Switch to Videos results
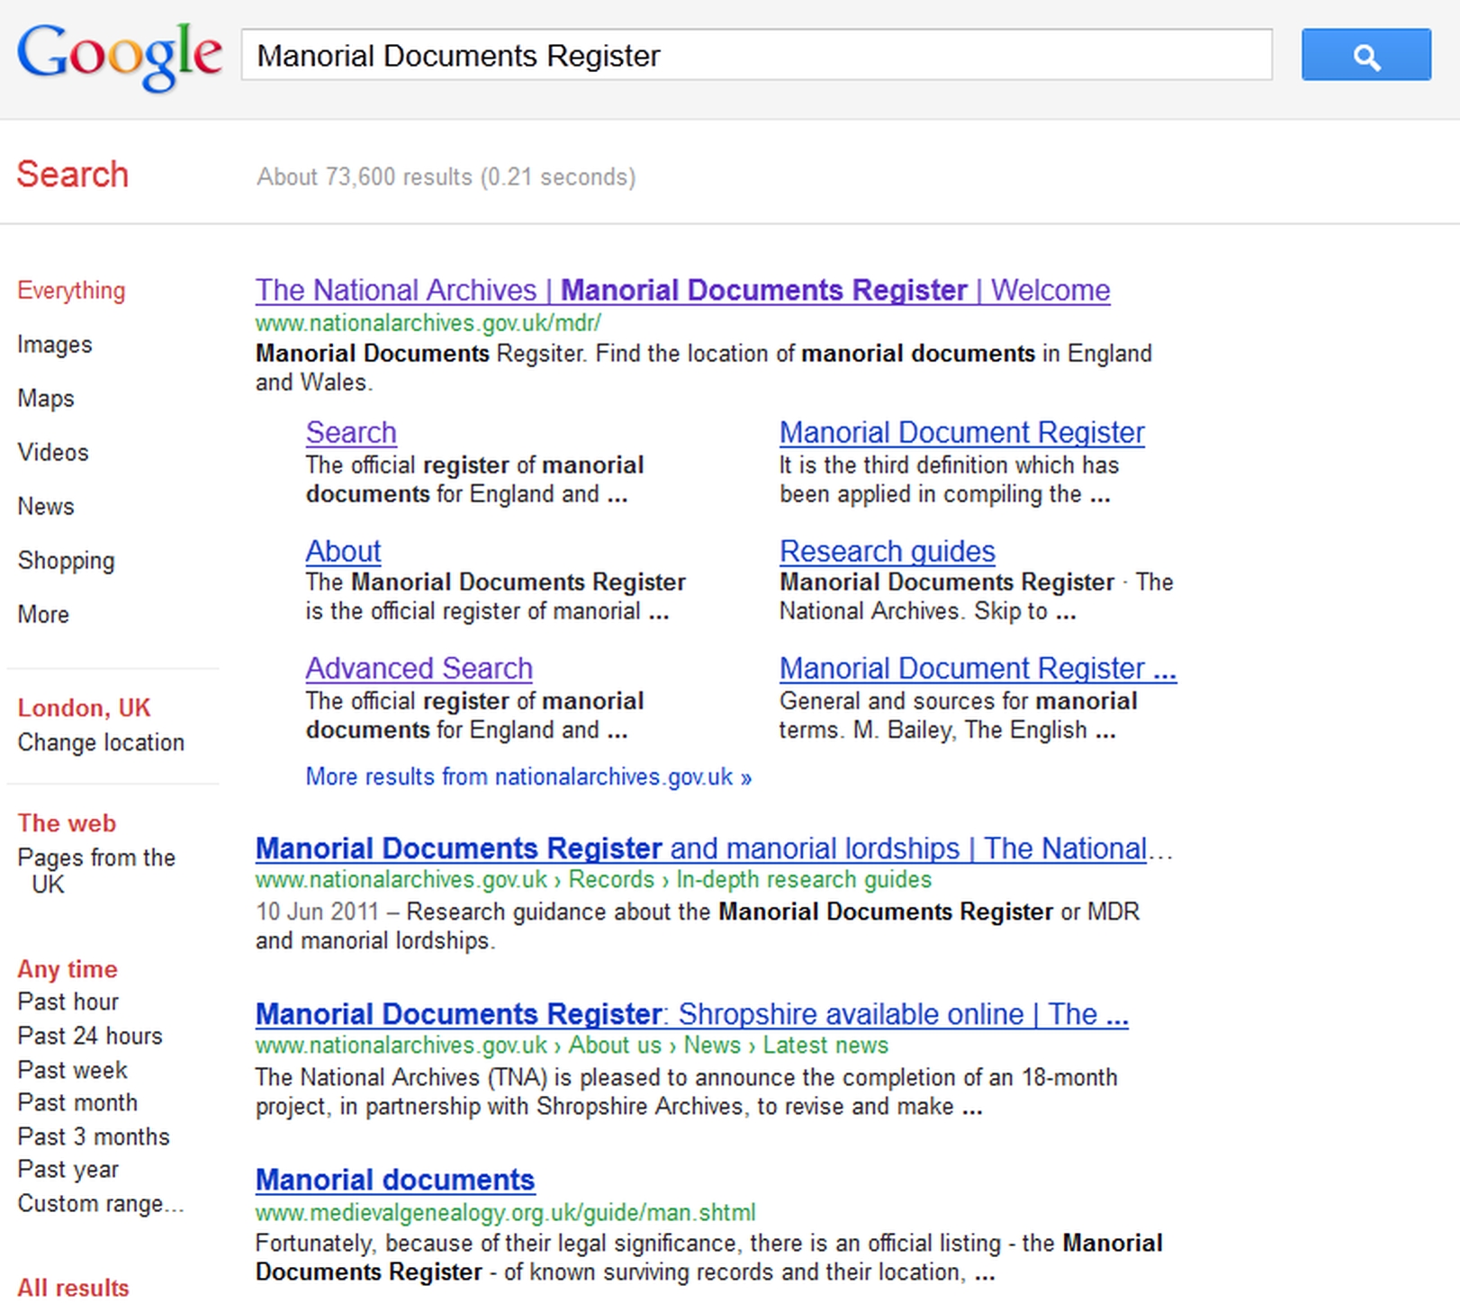Image resolution: width=1460 pixels, height=1303 pixels. pos(53,453)
